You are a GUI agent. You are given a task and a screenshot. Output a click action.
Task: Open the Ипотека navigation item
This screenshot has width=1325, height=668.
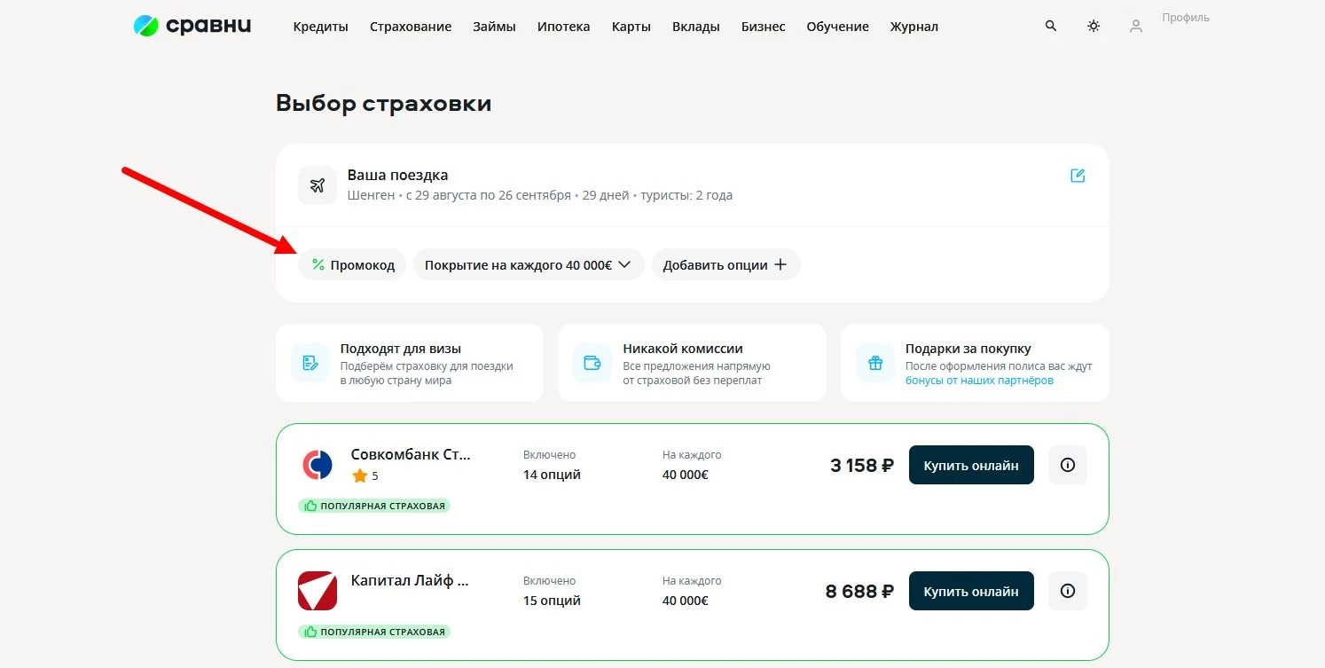[x=563, y=27]
